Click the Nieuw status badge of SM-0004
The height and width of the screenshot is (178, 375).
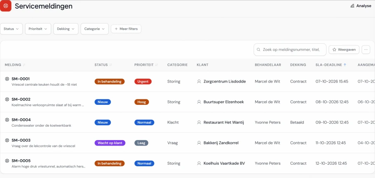(103, 122)
